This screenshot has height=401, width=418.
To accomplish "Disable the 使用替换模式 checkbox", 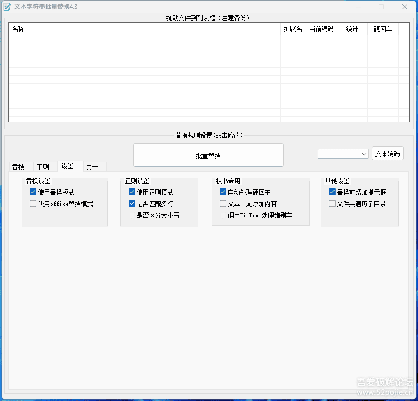I will click(x=33, y=192).
